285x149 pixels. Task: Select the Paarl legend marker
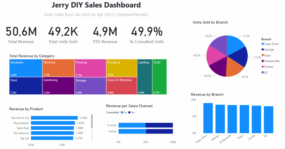tap(263, 55)
